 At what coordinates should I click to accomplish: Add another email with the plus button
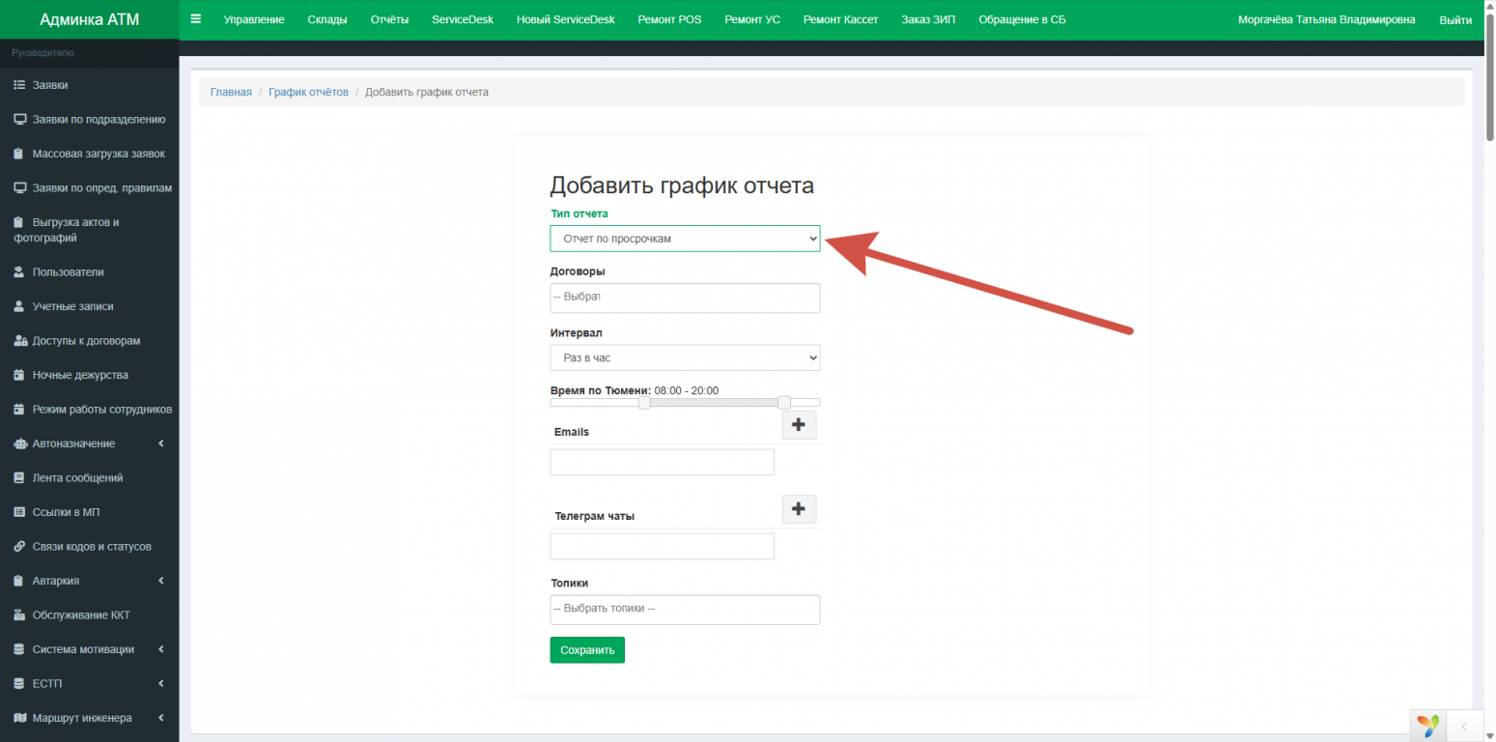[799, 425]
